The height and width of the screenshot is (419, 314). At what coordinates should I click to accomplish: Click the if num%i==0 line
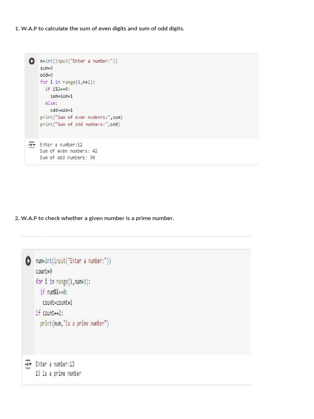(54, 292)
